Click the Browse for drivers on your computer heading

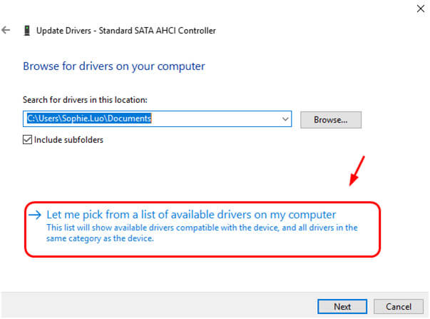pos(114,66)
